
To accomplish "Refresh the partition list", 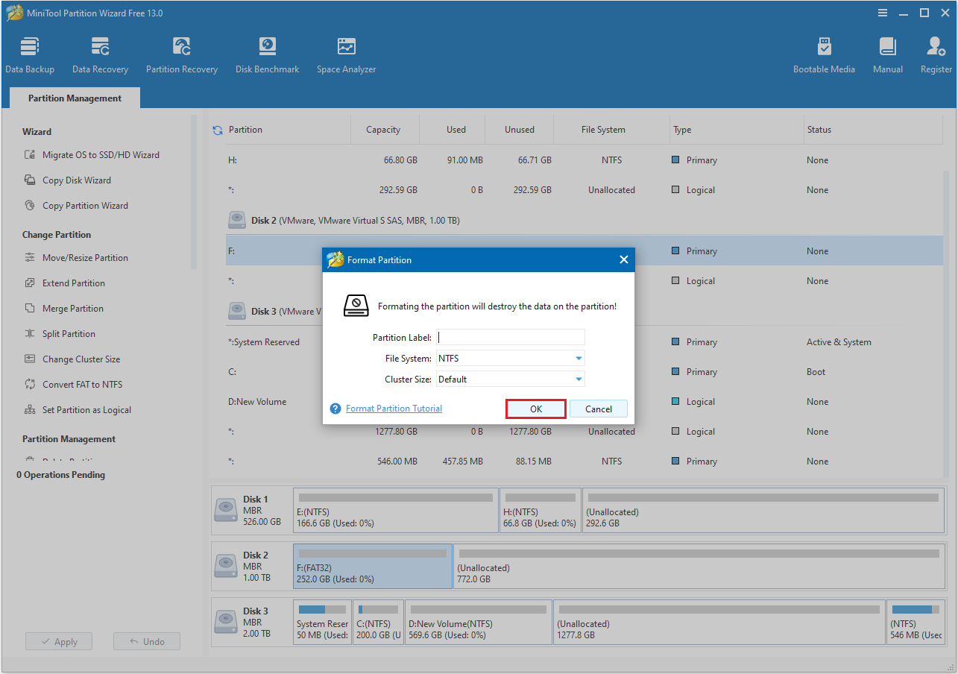I will pos(217,129).
